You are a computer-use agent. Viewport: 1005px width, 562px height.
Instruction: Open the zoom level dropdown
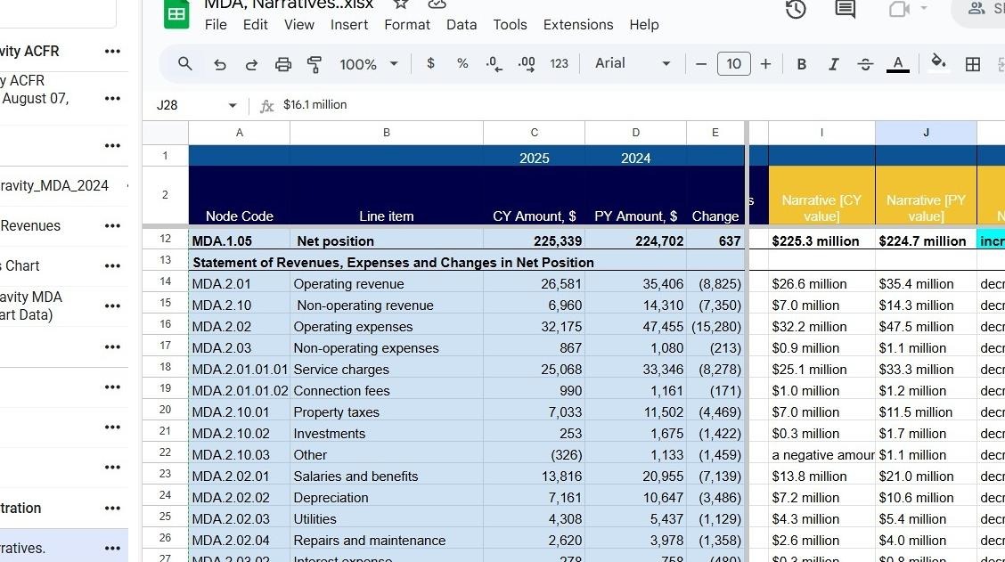coord(369,64)
